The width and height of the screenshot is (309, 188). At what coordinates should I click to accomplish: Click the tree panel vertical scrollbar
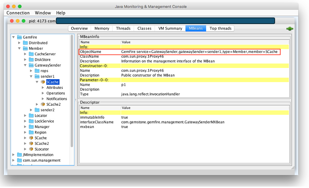point(72,91)
